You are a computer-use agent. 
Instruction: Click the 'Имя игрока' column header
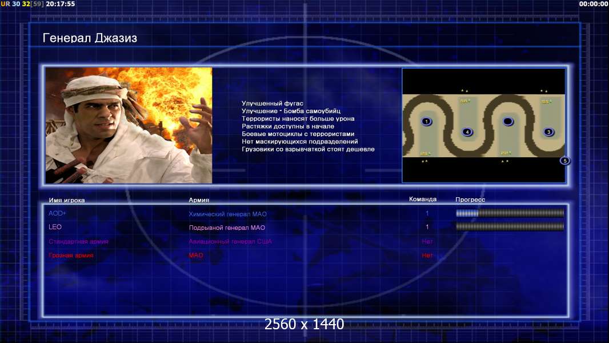click(x=67, y=201)
